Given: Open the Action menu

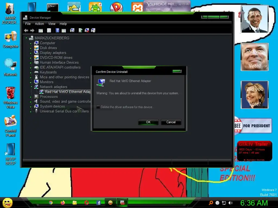Looking at the screenshot, I should pyautogui.click(x=39, y=24).
